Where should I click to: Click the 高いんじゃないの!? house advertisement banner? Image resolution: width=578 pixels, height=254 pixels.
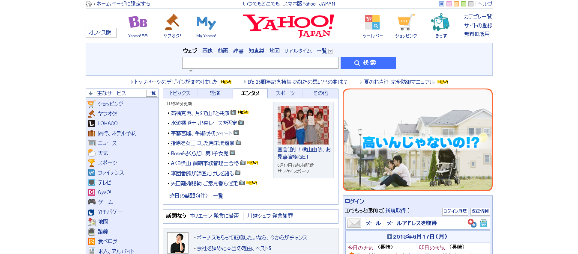(418, 140)
